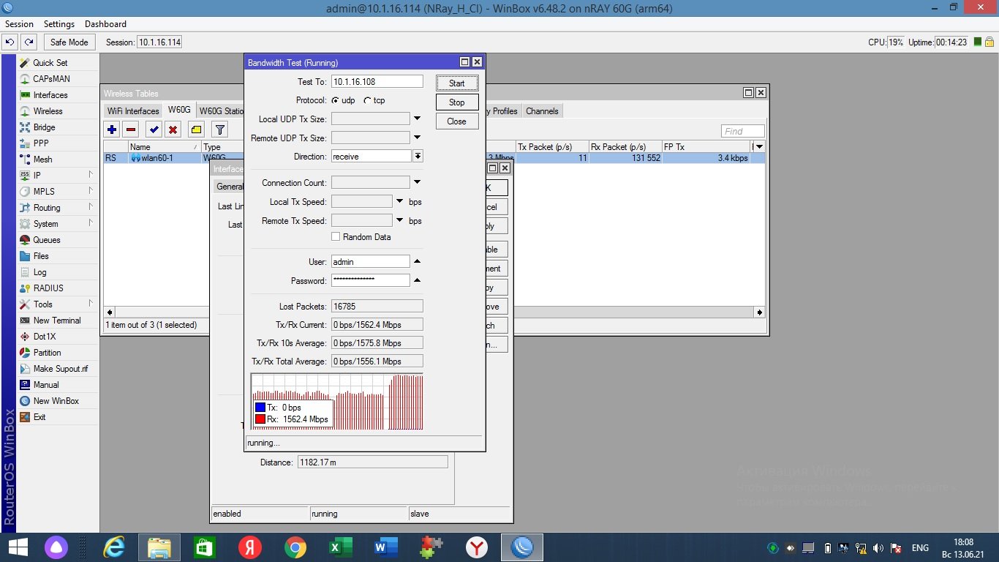
Task: Stop the running bandwidth test
Action: [x=456, y=102]
